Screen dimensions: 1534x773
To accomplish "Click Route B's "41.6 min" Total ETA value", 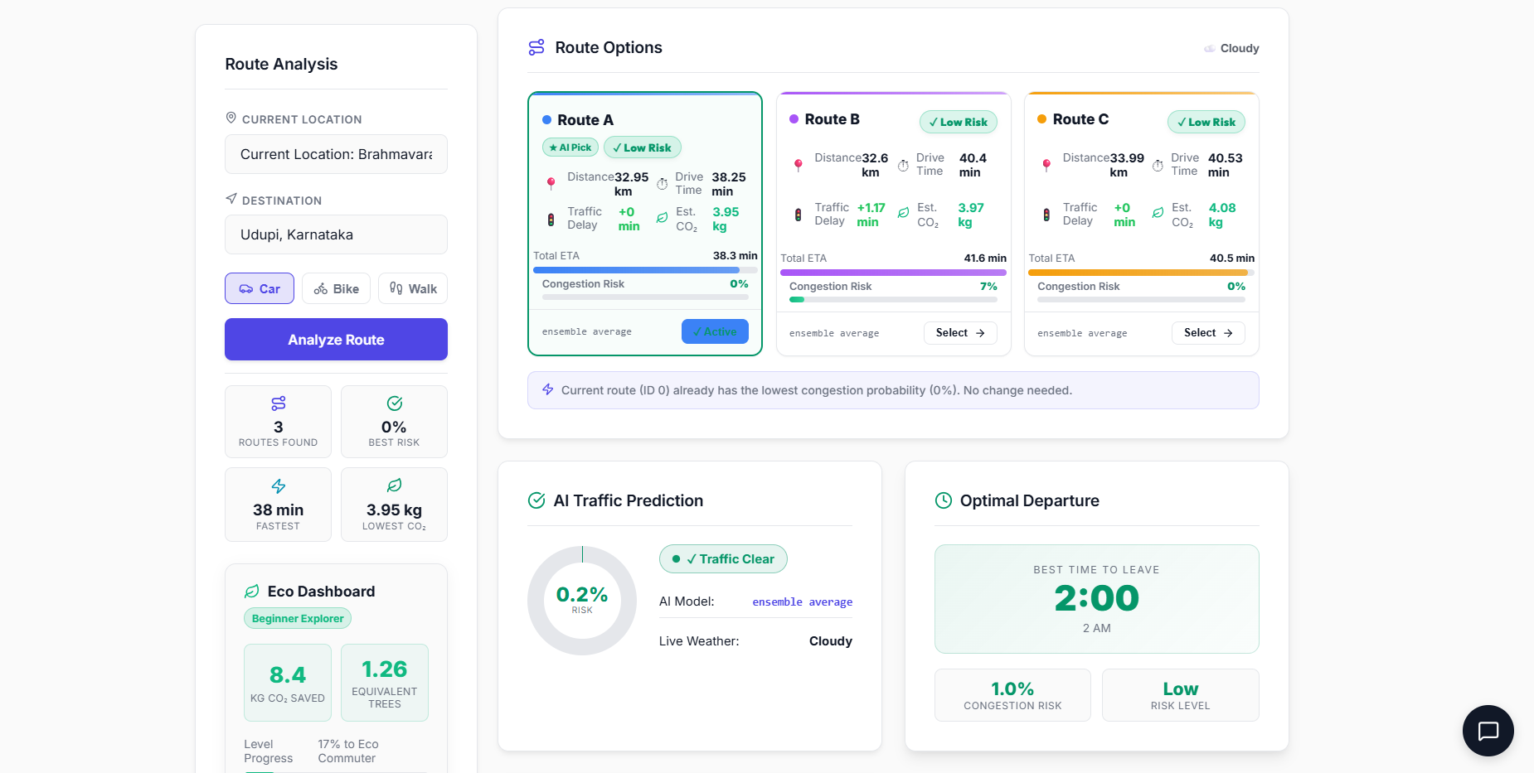I will [x=985, y=258].
